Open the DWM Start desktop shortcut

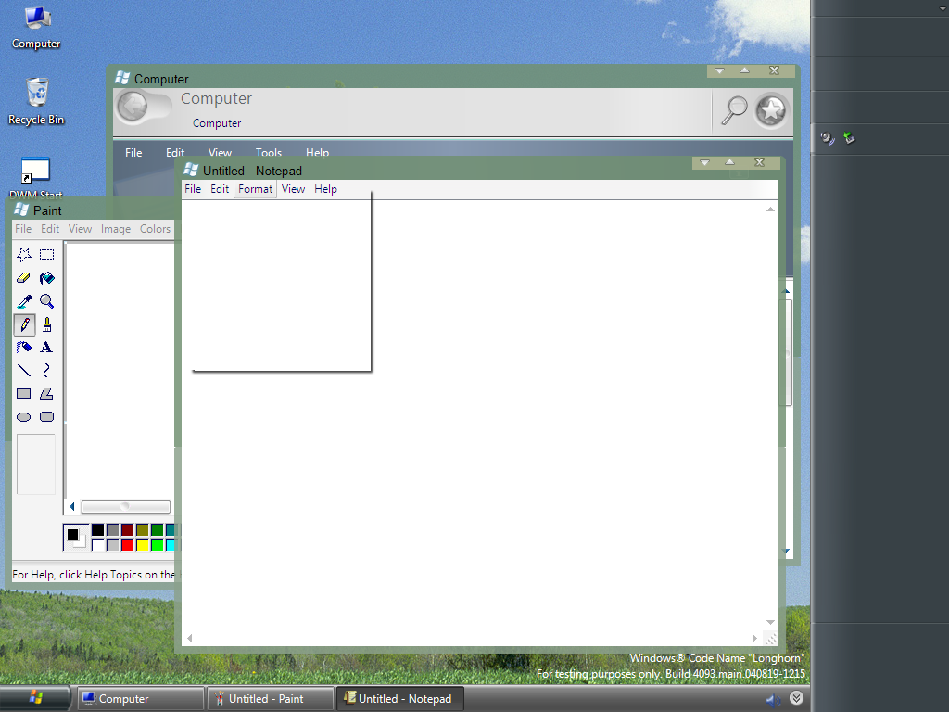(36, 179)
